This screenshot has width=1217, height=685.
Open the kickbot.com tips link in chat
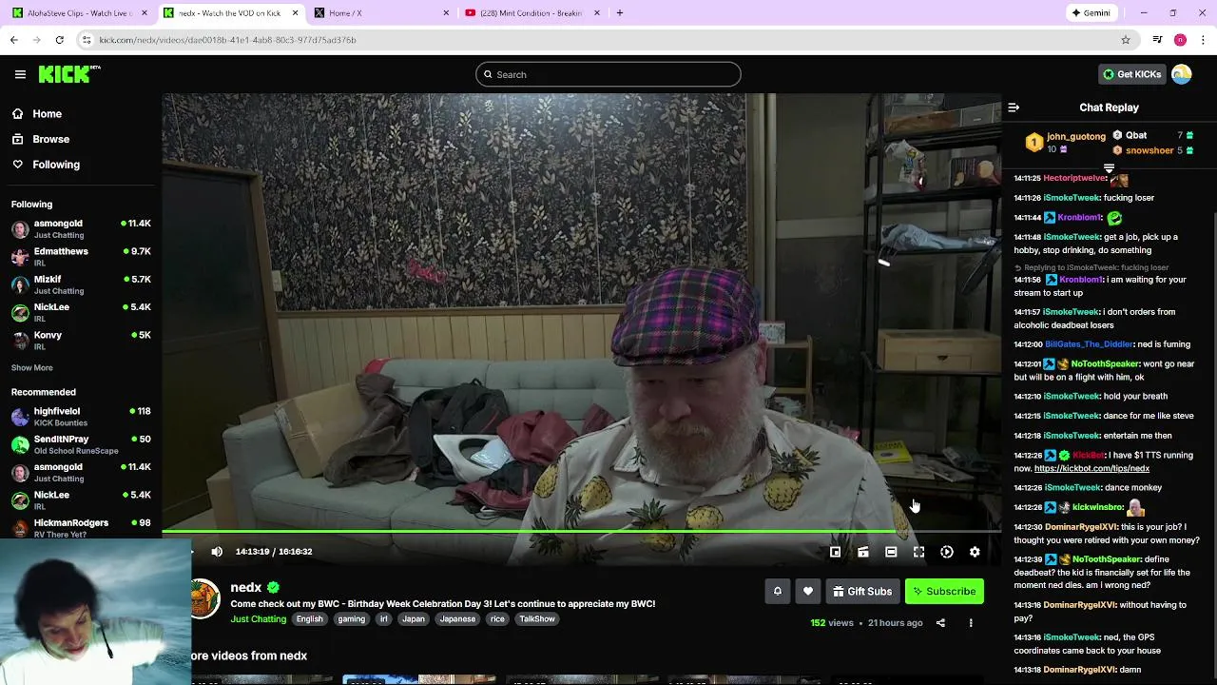(1091, 469)
